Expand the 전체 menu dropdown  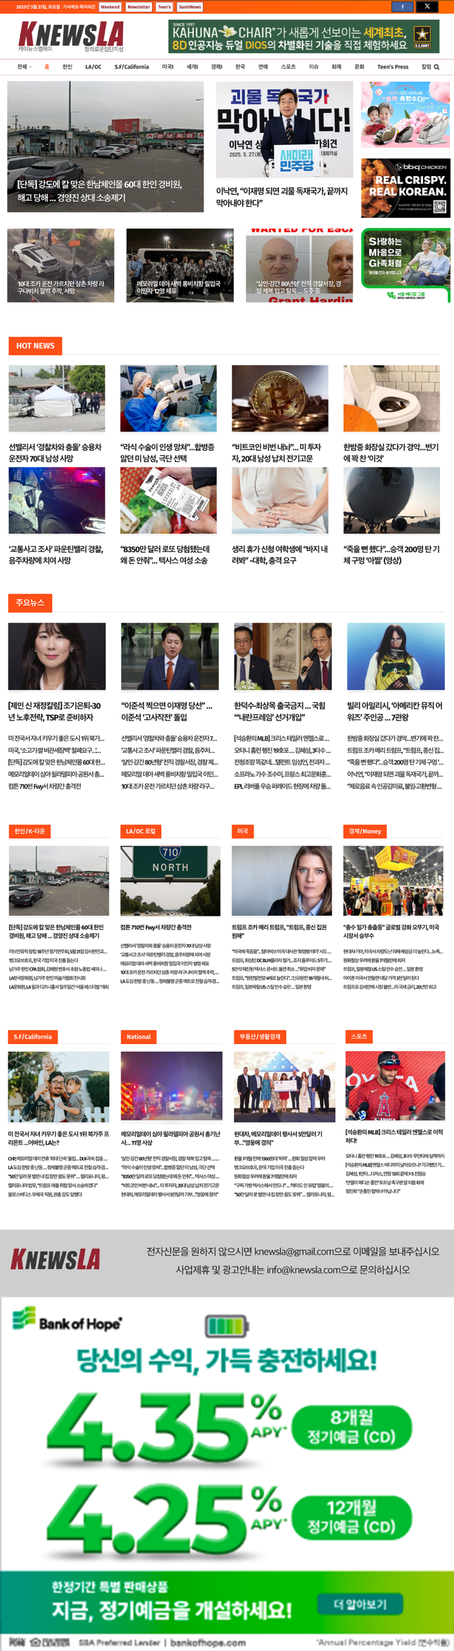[24, 67]
